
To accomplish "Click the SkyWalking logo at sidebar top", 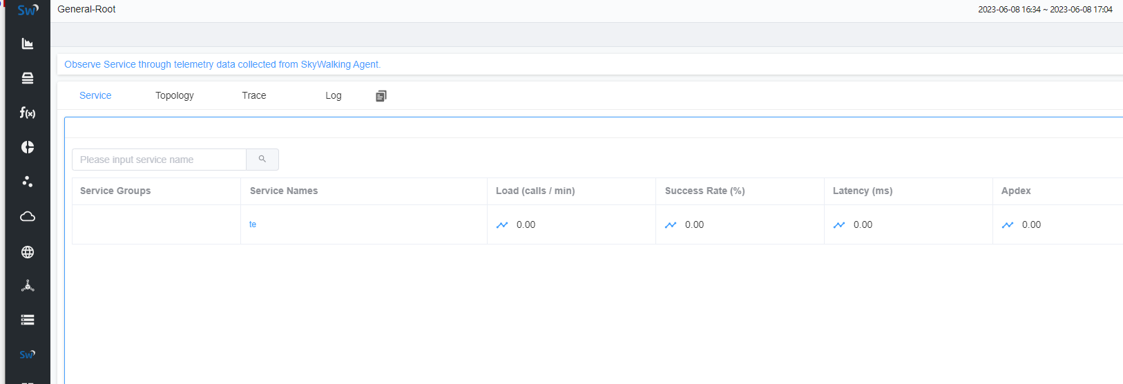I will [x=28, y=10].
